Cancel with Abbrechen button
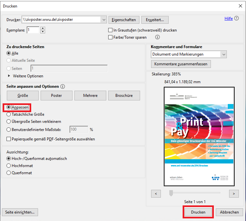246x221 pixels. click(x=229, y=212)
